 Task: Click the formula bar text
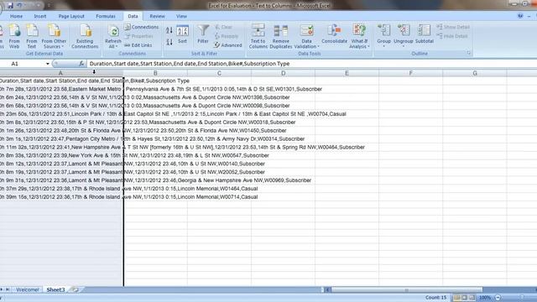[x=190, y=64]
